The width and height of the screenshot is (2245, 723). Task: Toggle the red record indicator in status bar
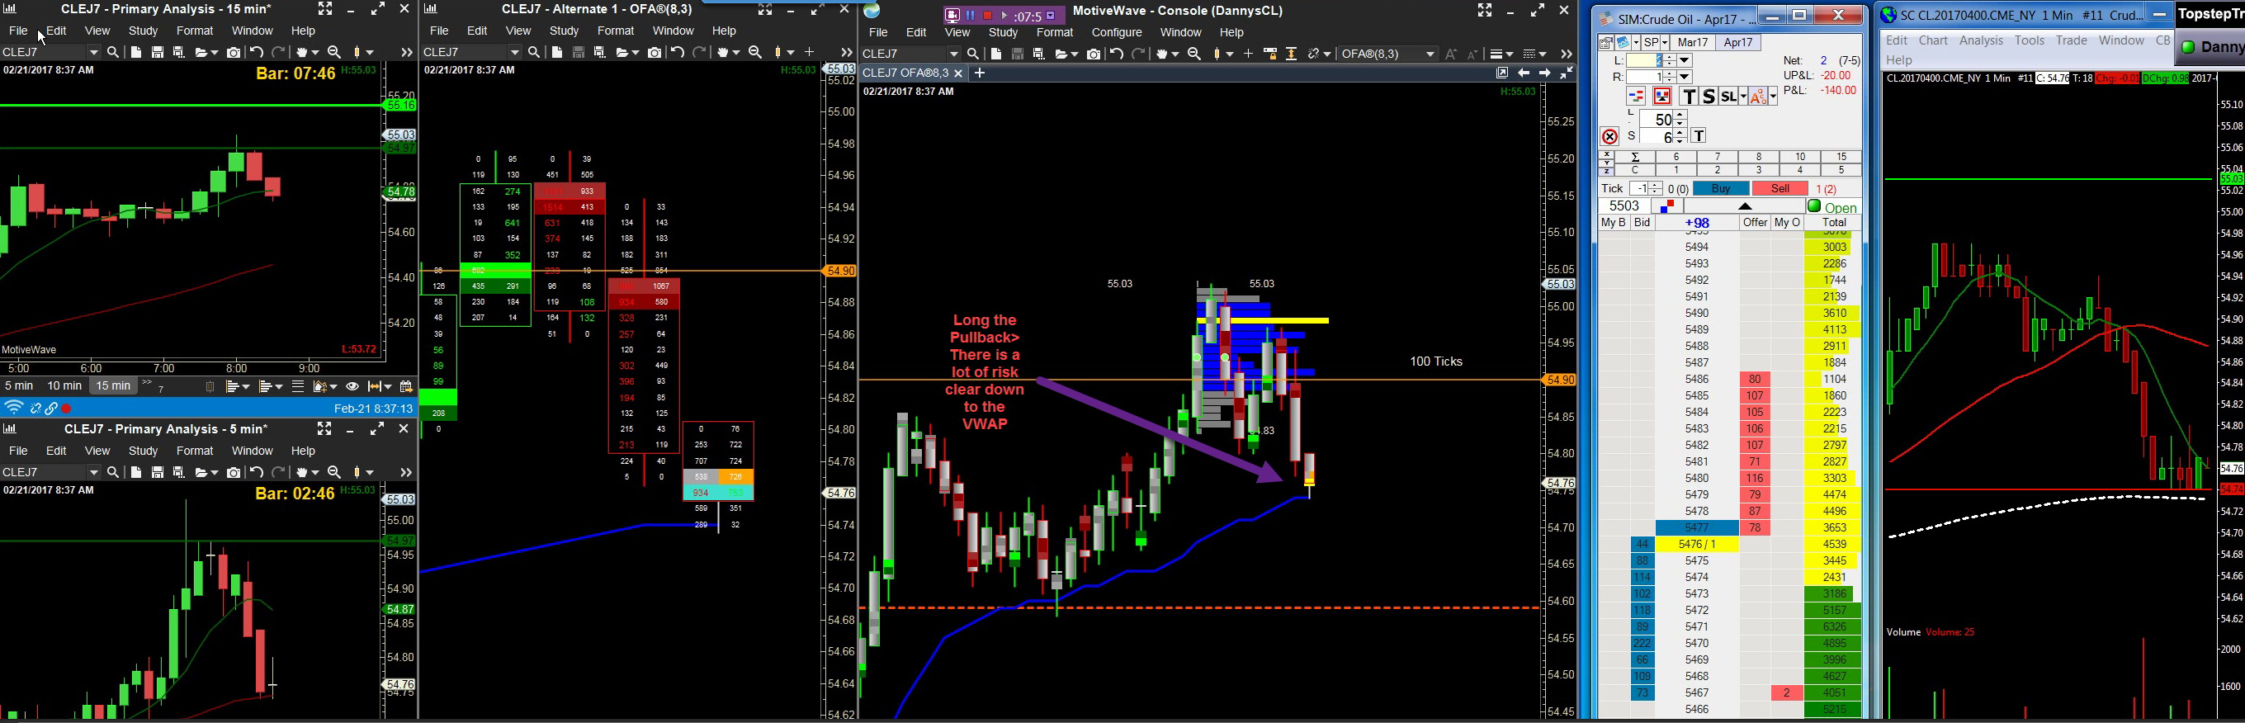pyautogui.click(x=66, y=409)
